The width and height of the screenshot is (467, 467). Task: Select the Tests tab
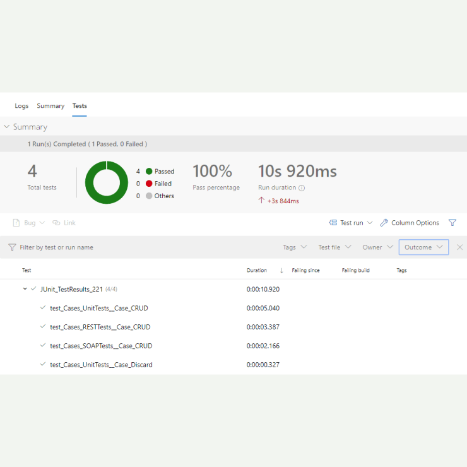80,106
